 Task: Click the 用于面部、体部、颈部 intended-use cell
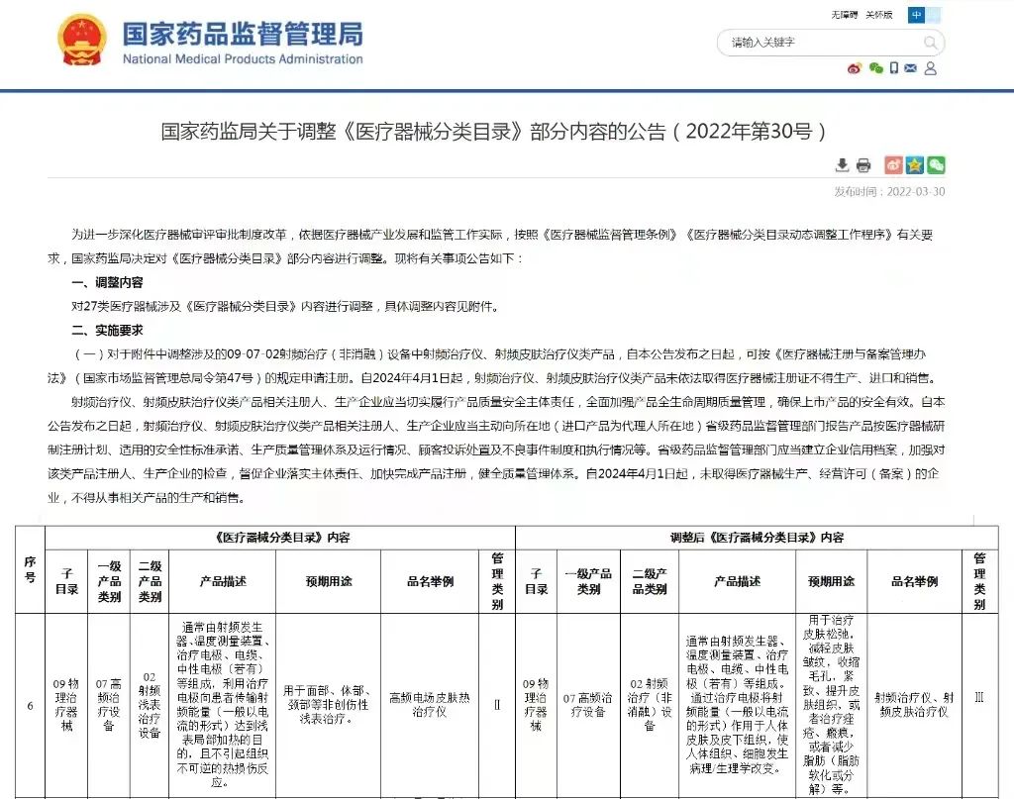329,705
